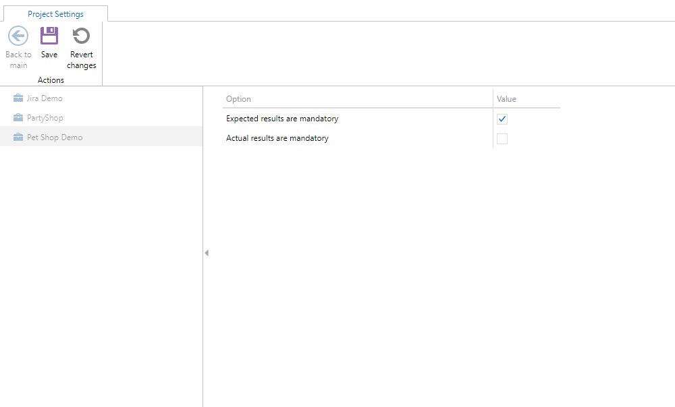The width and height of the screenshot is (675, 407).
Task: Select the Actual results are mandatory row text
Action: 277,138
